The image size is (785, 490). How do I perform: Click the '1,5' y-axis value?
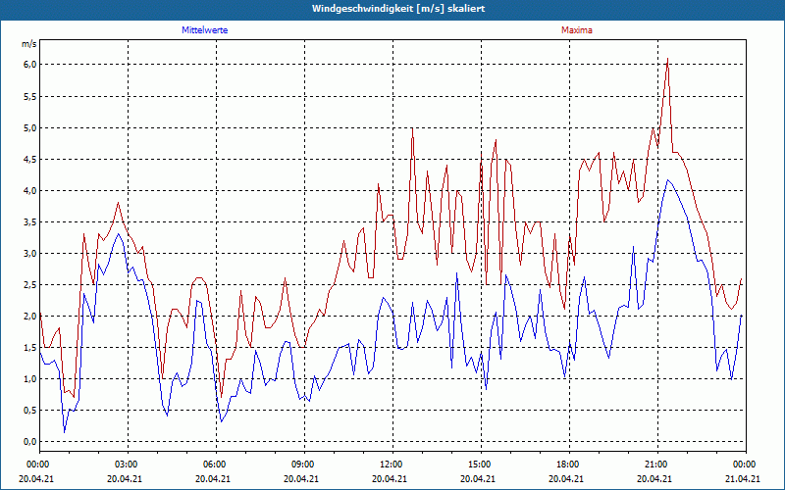(29, 348)
